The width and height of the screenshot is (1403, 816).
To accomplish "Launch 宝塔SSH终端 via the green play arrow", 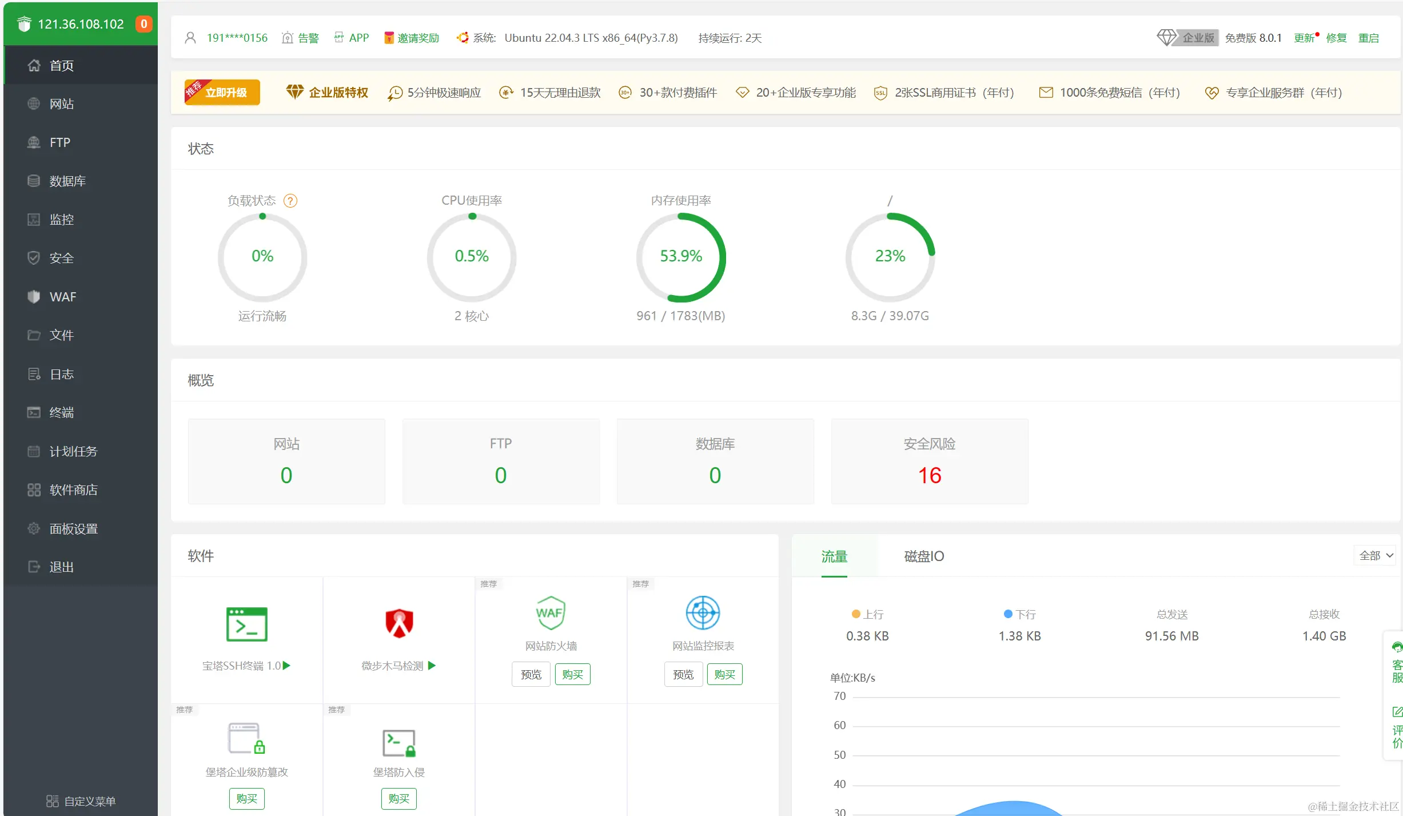I will click(x=287, y=665).
